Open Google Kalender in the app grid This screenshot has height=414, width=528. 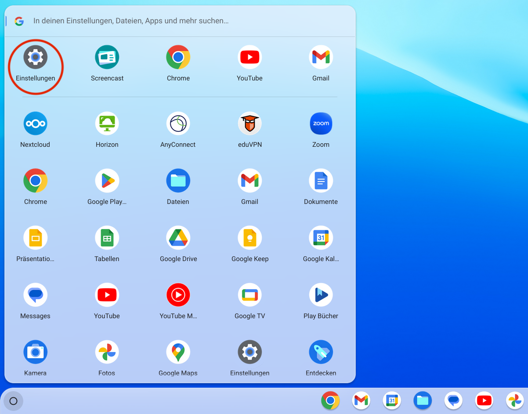(x=321, y=238)
